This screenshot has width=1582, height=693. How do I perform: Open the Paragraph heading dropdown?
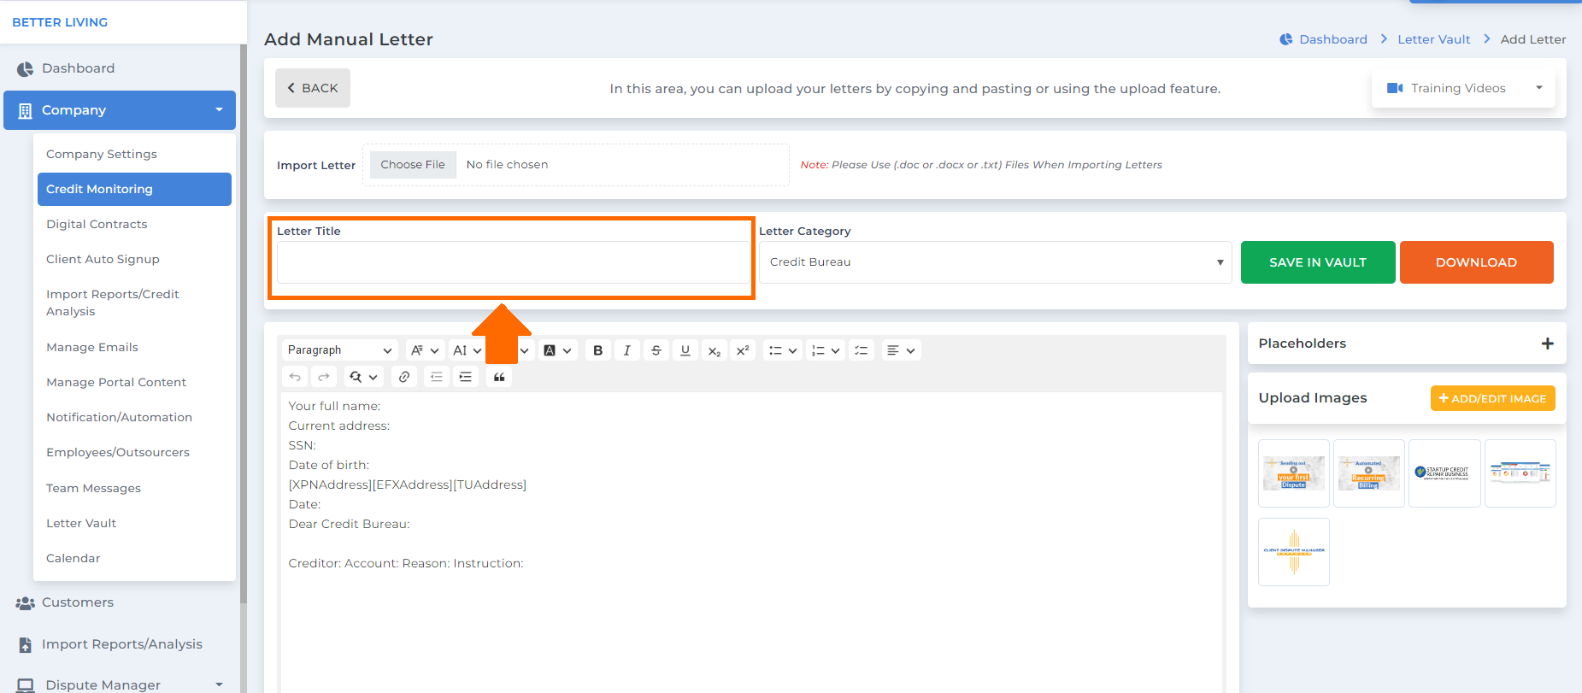[x=339, y=350]
